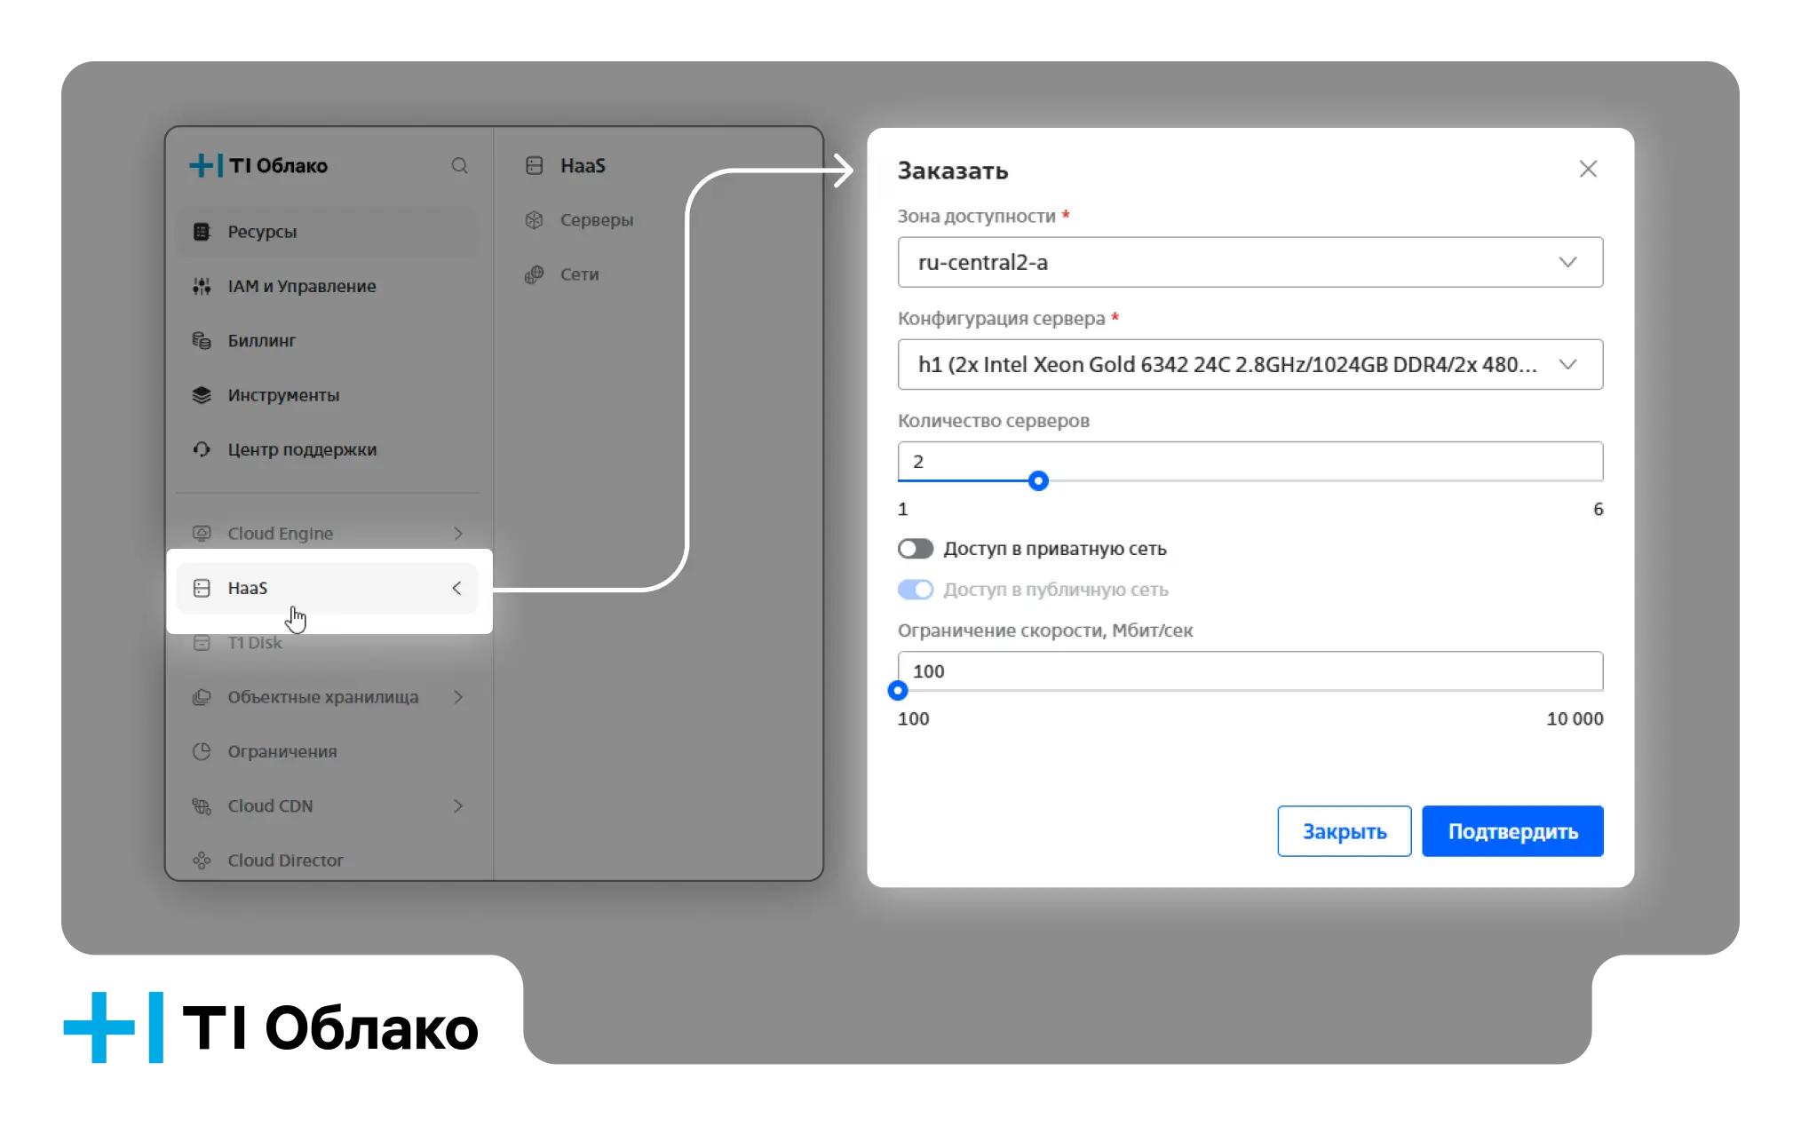Click the Подтвердить button
This screenshot has height=1126, width=1801.
[x=1512, y=831]
